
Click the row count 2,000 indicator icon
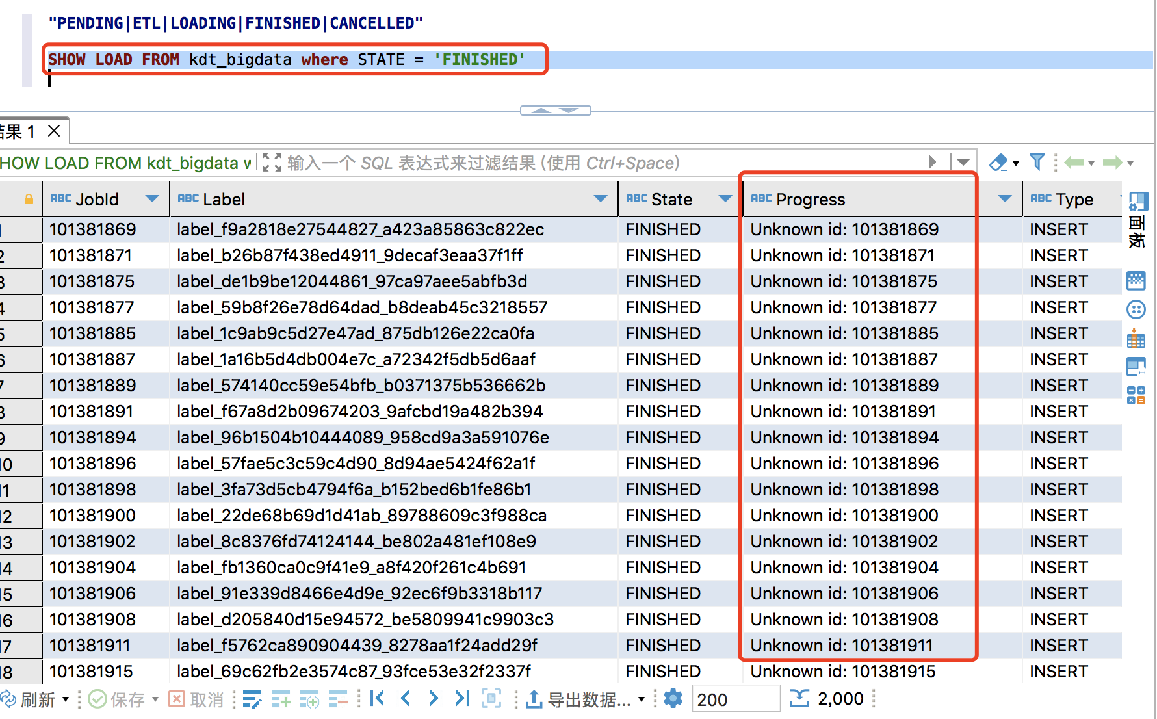[x=799, y=699]
